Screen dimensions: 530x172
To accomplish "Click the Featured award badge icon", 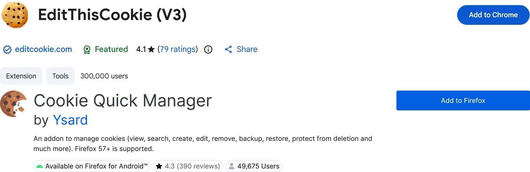I will tap(87, 50).
